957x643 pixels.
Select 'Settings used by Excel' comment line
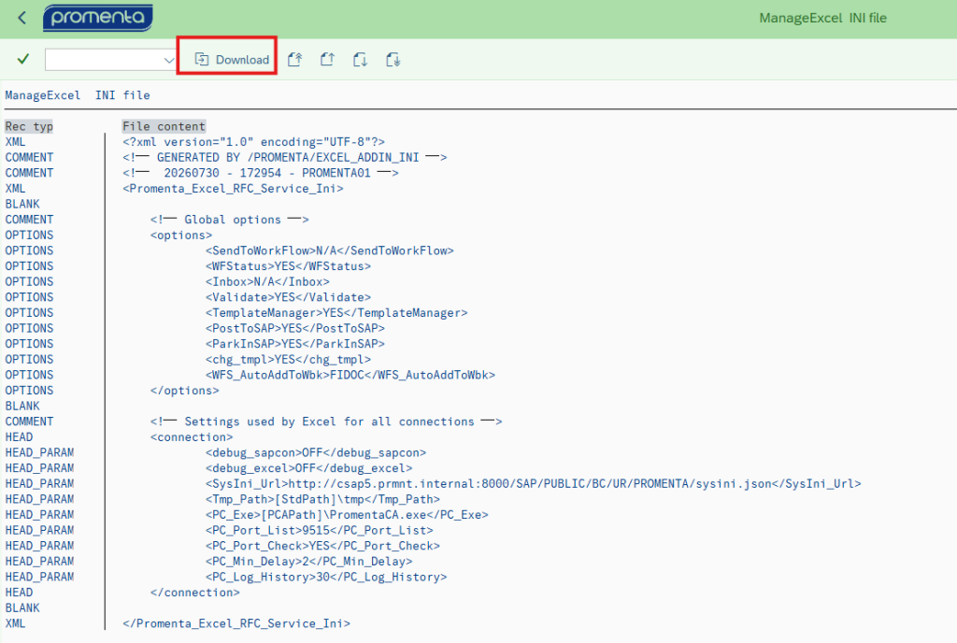(326, 422)
